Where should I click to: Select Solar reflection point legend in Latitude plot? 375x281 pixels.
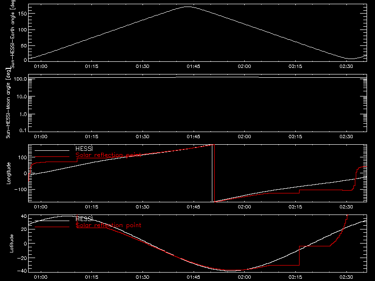(108, 225)
